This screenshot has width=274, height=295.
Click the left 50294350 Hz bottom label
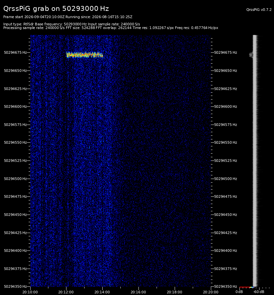tap(15, 286)
